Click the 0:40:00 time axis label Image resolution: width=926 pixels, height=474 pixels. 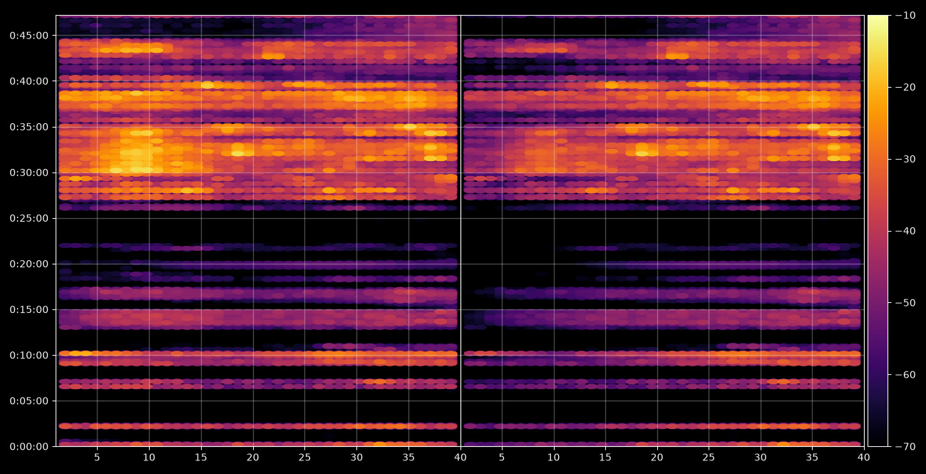pyautogui.click(x=29, y=81)
